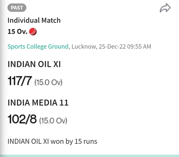Click the word Match in the title

pyautogui.click(x=51, y=20)
